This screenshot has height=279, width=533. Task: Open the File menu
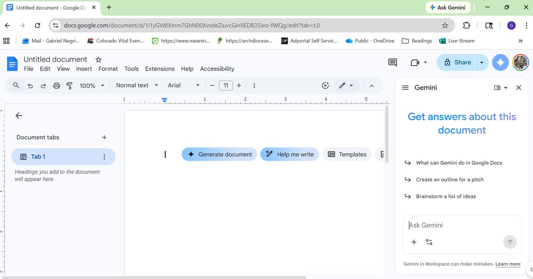[28, 69]
